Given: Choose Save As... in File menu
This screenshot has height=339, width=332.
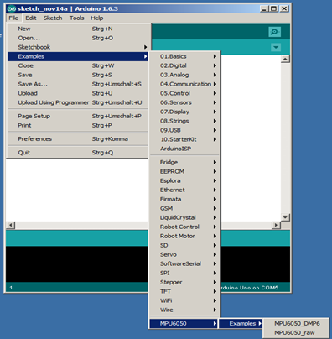Looking at the screenshot, I should click(x=78, y=84).
